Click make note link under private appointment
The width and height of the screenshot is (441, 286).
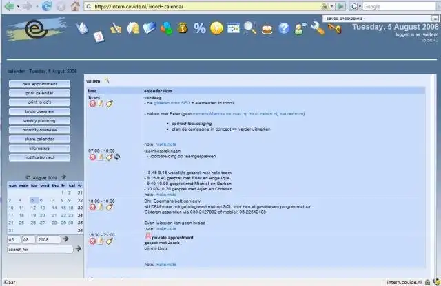click(x=166, y=265)
